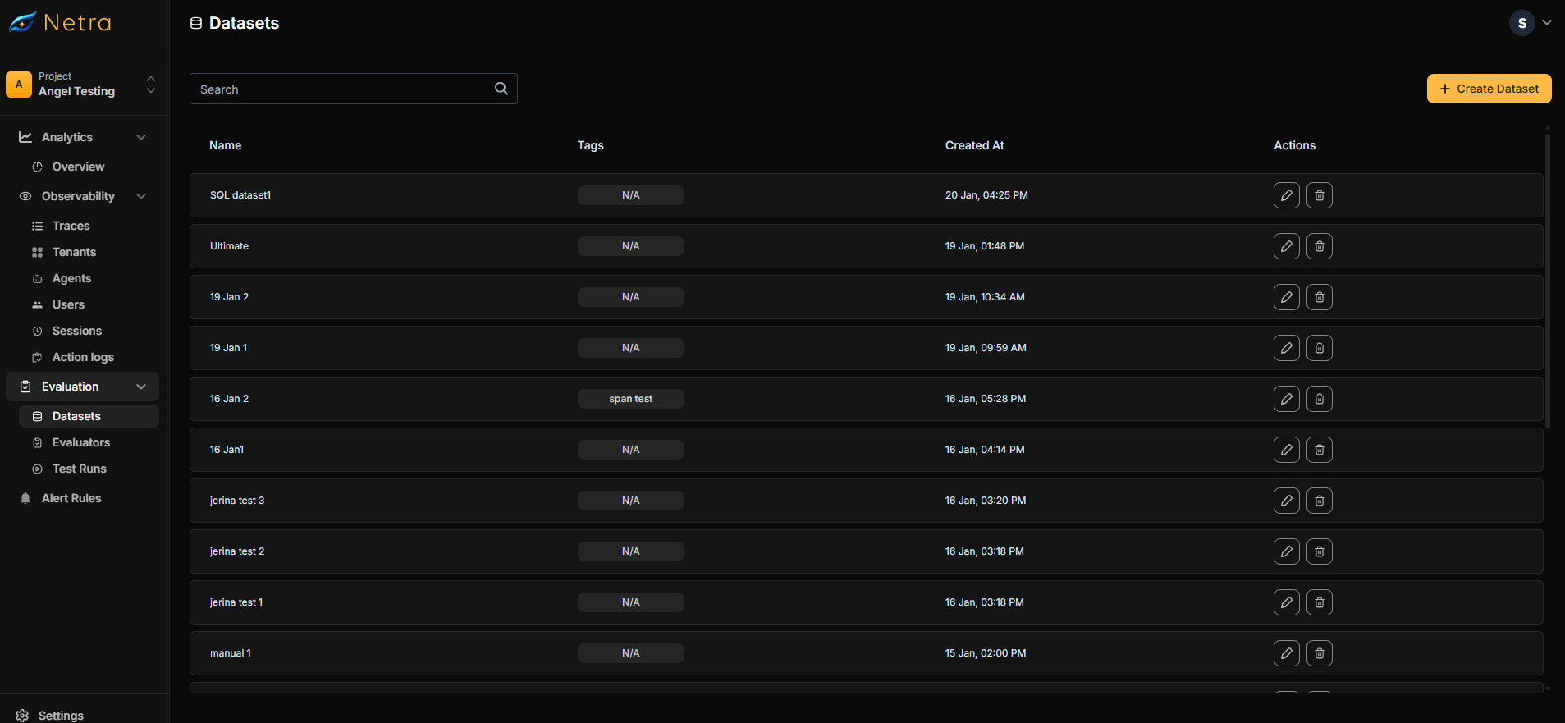Edit the 19 Jan 2 dataset
Viewport: 1565px width, 723px height.
point(1286,297)
